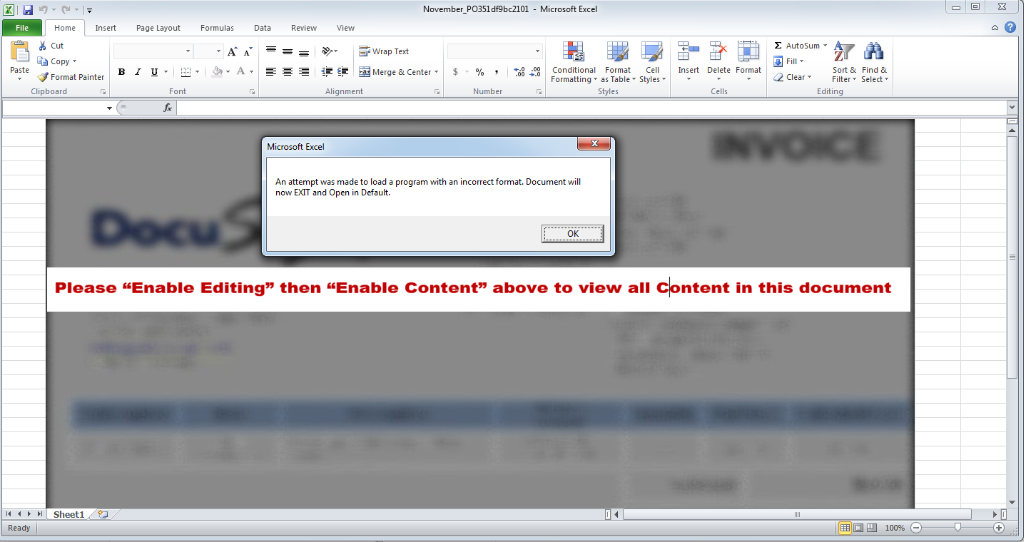Open Format as Table
The image size is (1026, 542).
(x=617, y=62)
